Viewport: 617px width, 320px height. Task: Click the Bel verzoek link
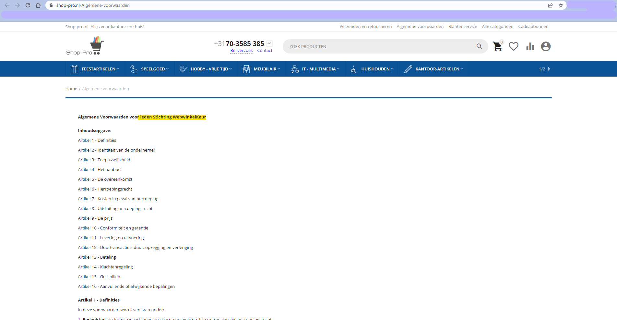coord(242,51)
